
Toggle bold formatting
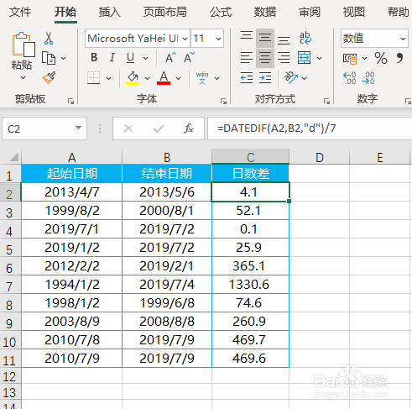94,58
